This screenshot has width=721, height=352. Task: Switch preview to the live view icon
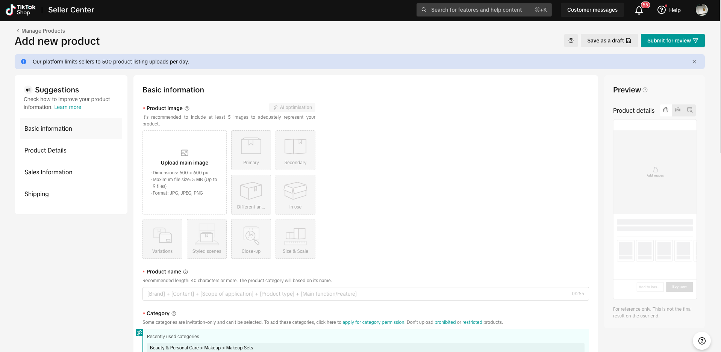[678, 110]
